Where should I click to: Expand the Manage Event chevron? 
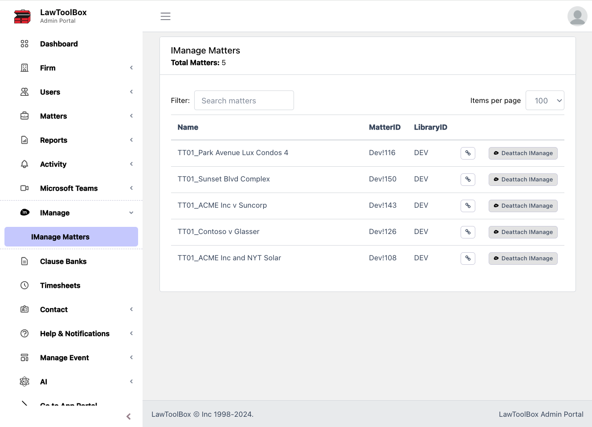pyautogui.click(x=131, y=357)
